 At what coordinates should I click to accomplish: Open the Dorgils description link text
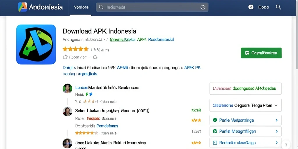coord(69,68)
